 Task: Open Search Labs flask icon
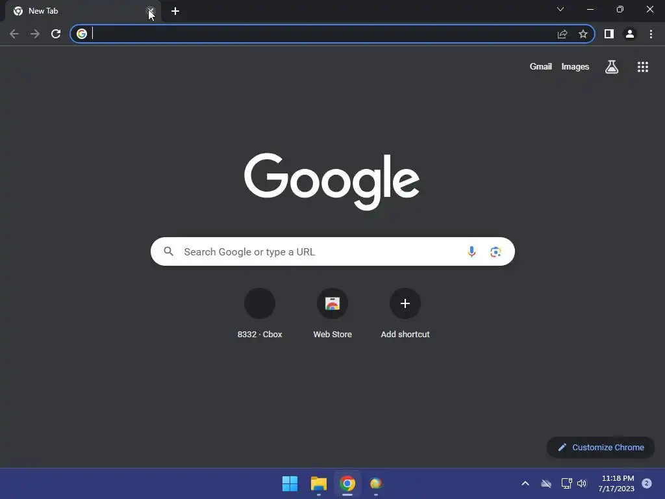612,67
